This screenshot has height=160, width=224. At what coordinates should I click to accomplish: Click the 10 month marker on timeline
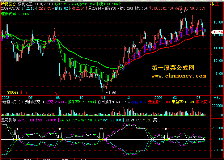(81, 98)
